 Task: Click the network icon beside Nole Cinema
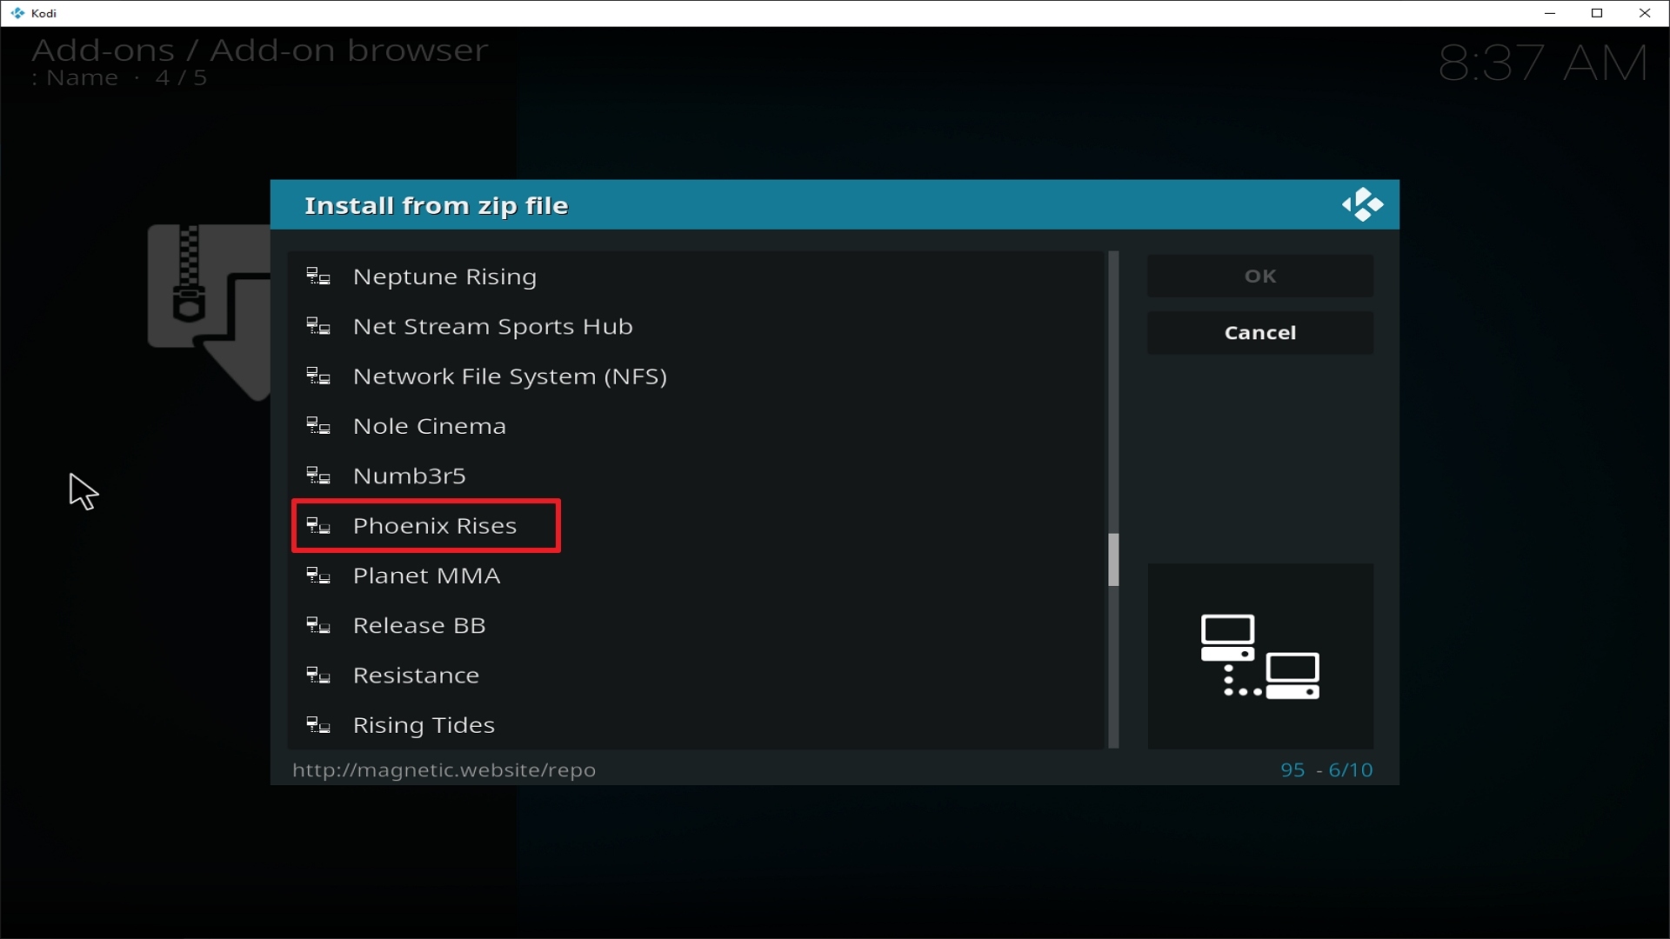[318, 426]
